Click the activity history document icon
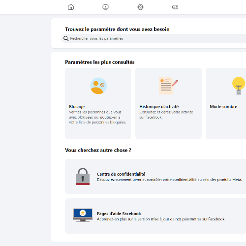Screen dimensions: 246x246 click(168, 86)
